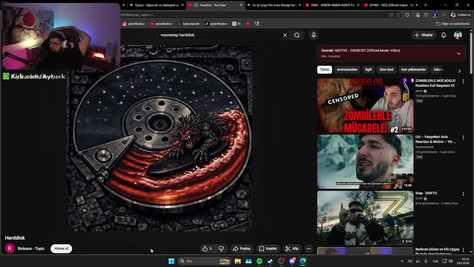Open Microsoft Edge from the taskbar
The image size is (474, 267).
pyautogui.click(x=303, y=261)
